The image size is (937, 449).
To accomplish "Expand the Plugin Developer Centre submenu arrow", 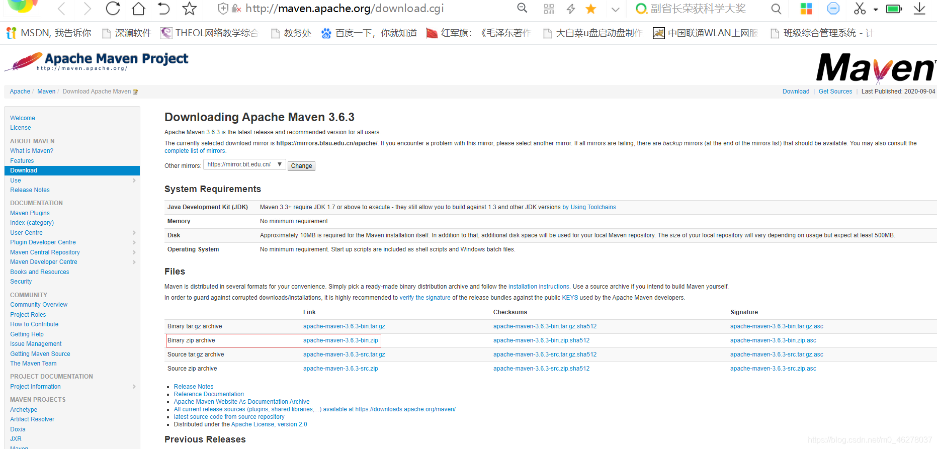I will (x=134, y=242).
